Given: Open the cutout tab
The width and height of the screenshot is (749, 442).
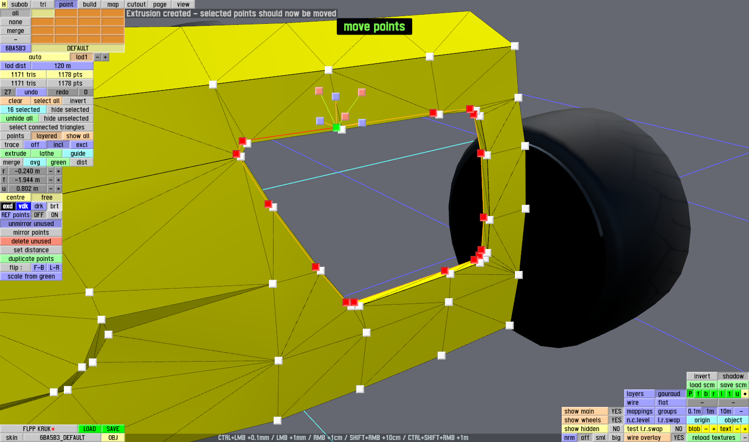Looking at the screenshot, I should click(x=137, y=4).
